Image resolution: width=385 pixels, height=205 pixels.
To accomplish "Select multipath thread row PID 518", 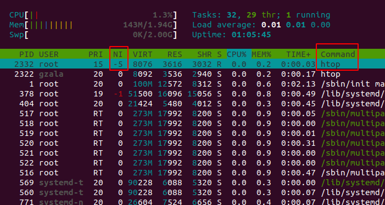I will point(192,123).
